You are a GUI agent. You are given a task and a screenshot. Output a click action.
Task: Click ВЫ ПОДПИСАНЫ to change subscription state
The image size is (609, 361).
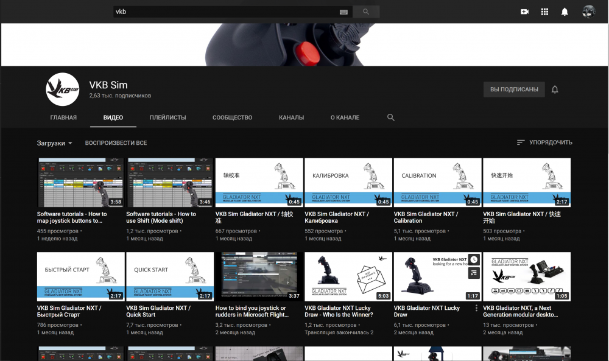click(513, 89)
